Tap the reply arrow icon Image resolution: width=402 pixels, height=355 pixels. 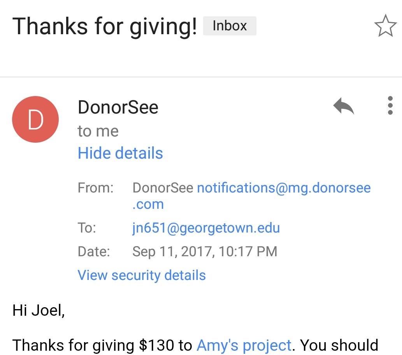[344, 106]
